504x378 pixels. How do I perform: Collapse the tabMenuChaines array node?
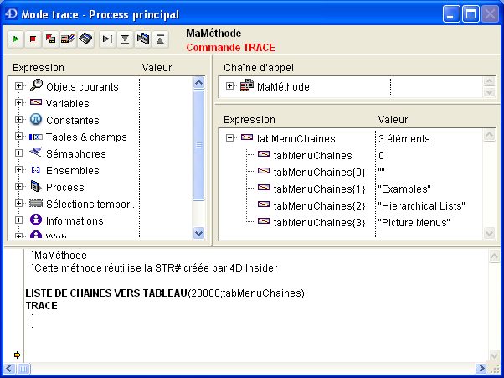tap(230, 138)
